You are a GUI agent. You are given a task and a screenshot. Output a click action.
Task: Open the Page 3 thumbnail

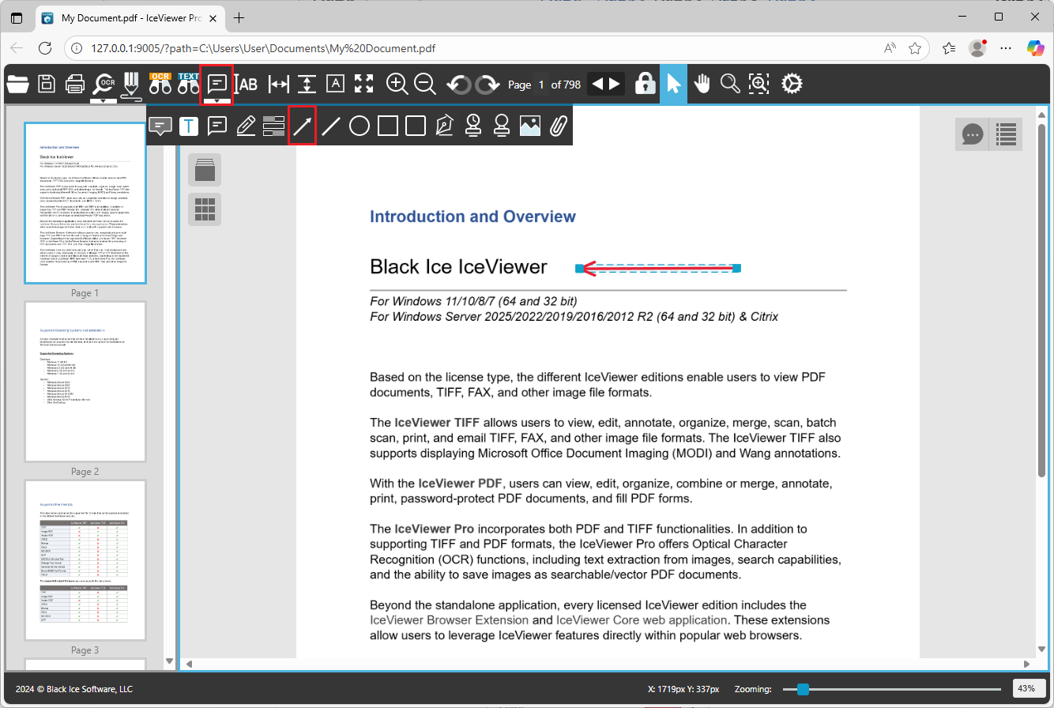(85, 560)
